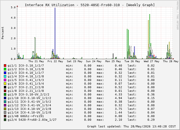This screenshot has height=130, width=180.
Task: Click the max value 1.44 for gi1/14
Action: coord(119,112)
